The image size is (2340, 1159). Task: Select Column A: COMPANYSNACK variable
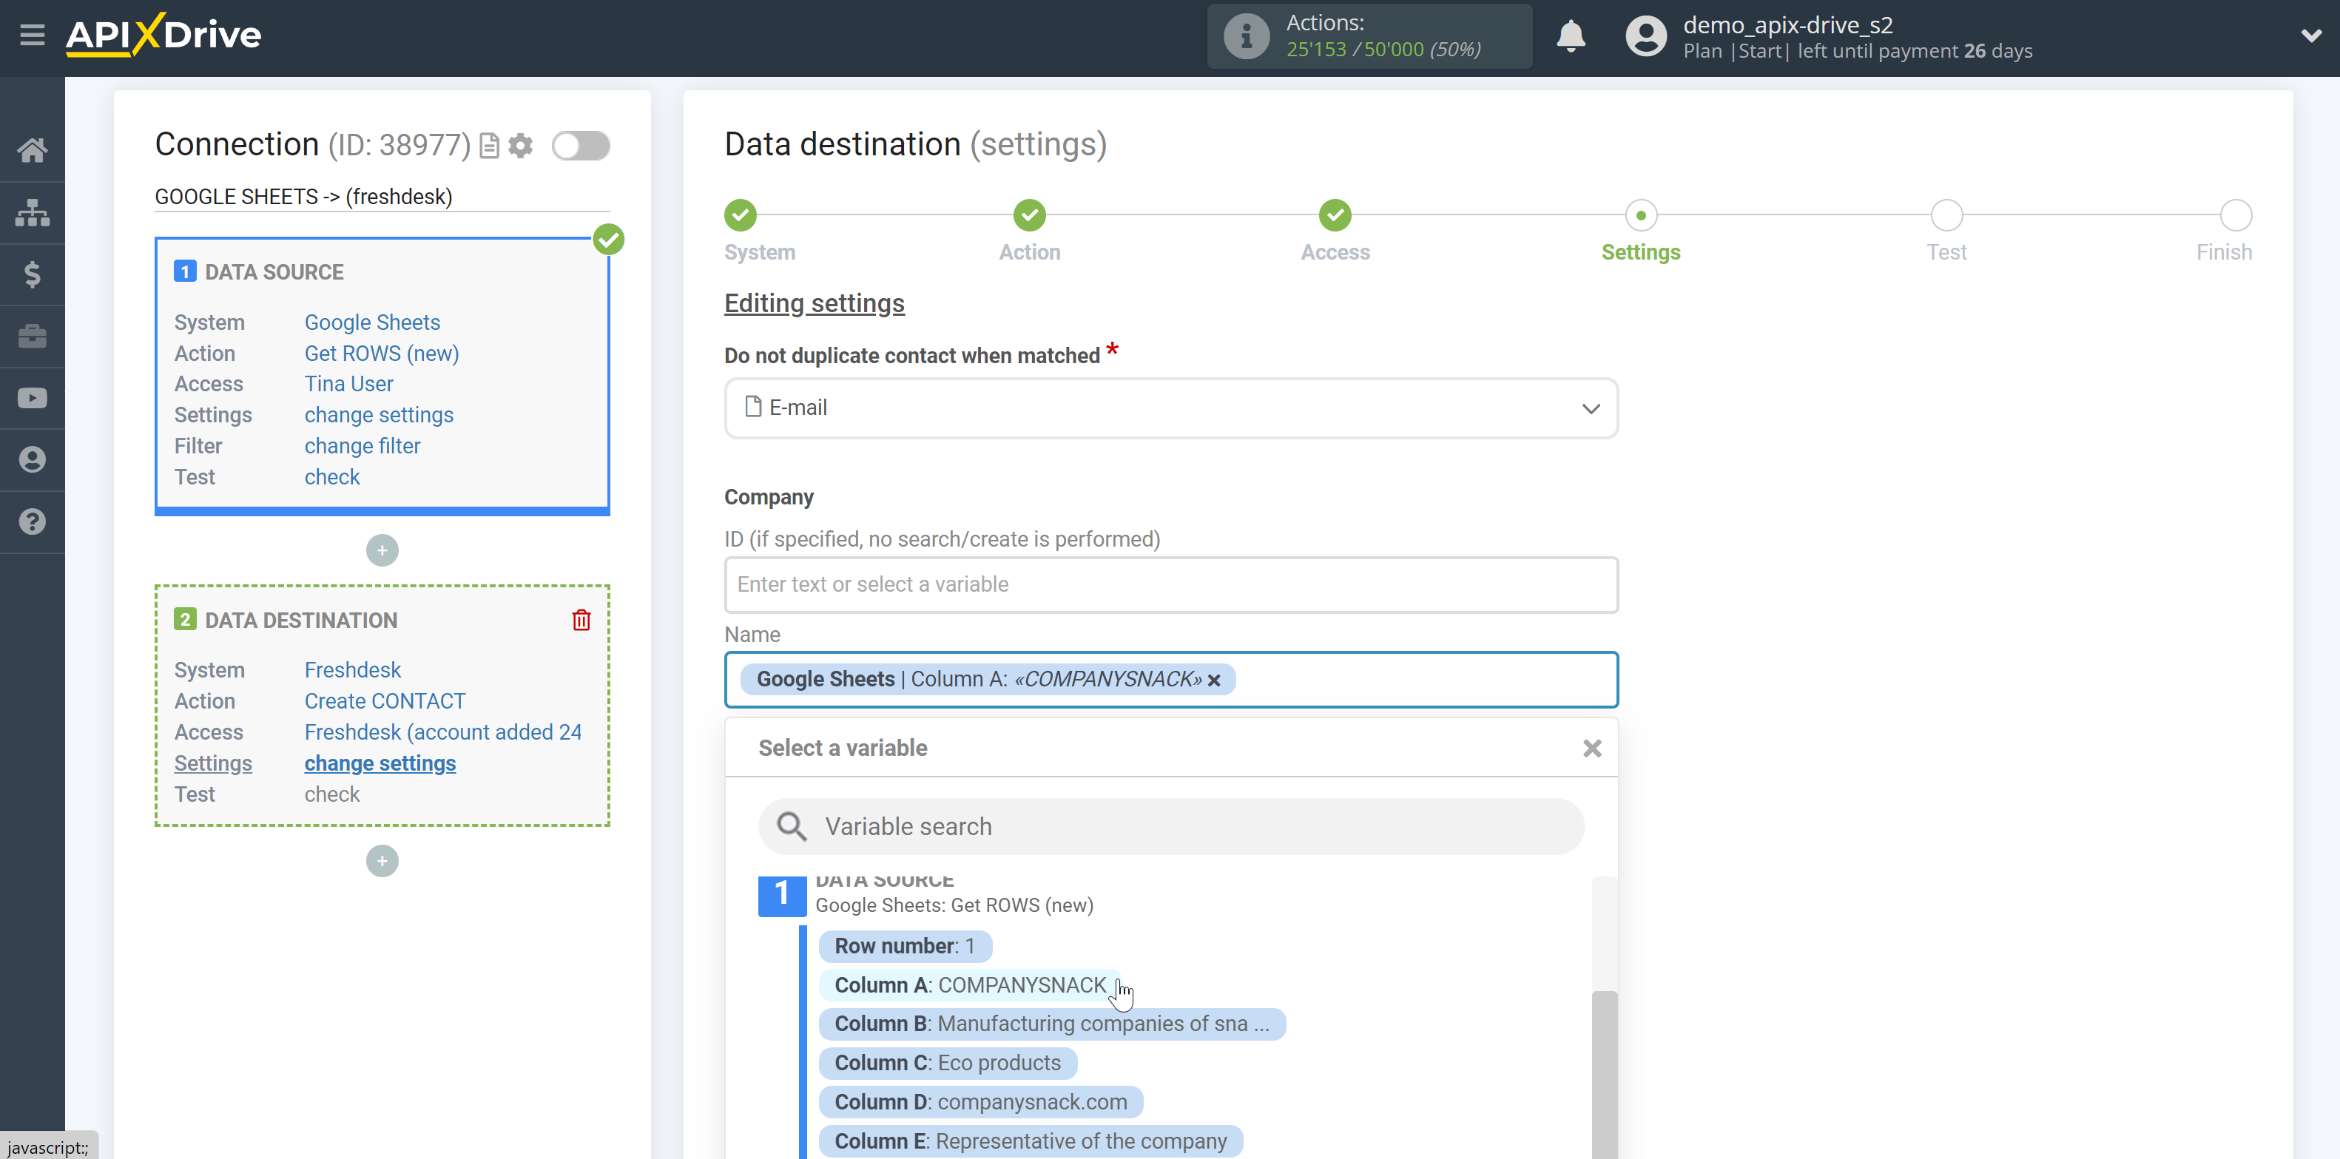pos(970,984)
